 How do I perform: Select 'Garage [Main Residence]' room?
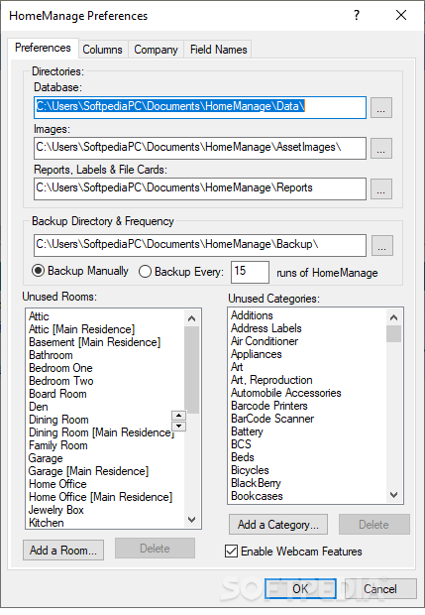88,471
